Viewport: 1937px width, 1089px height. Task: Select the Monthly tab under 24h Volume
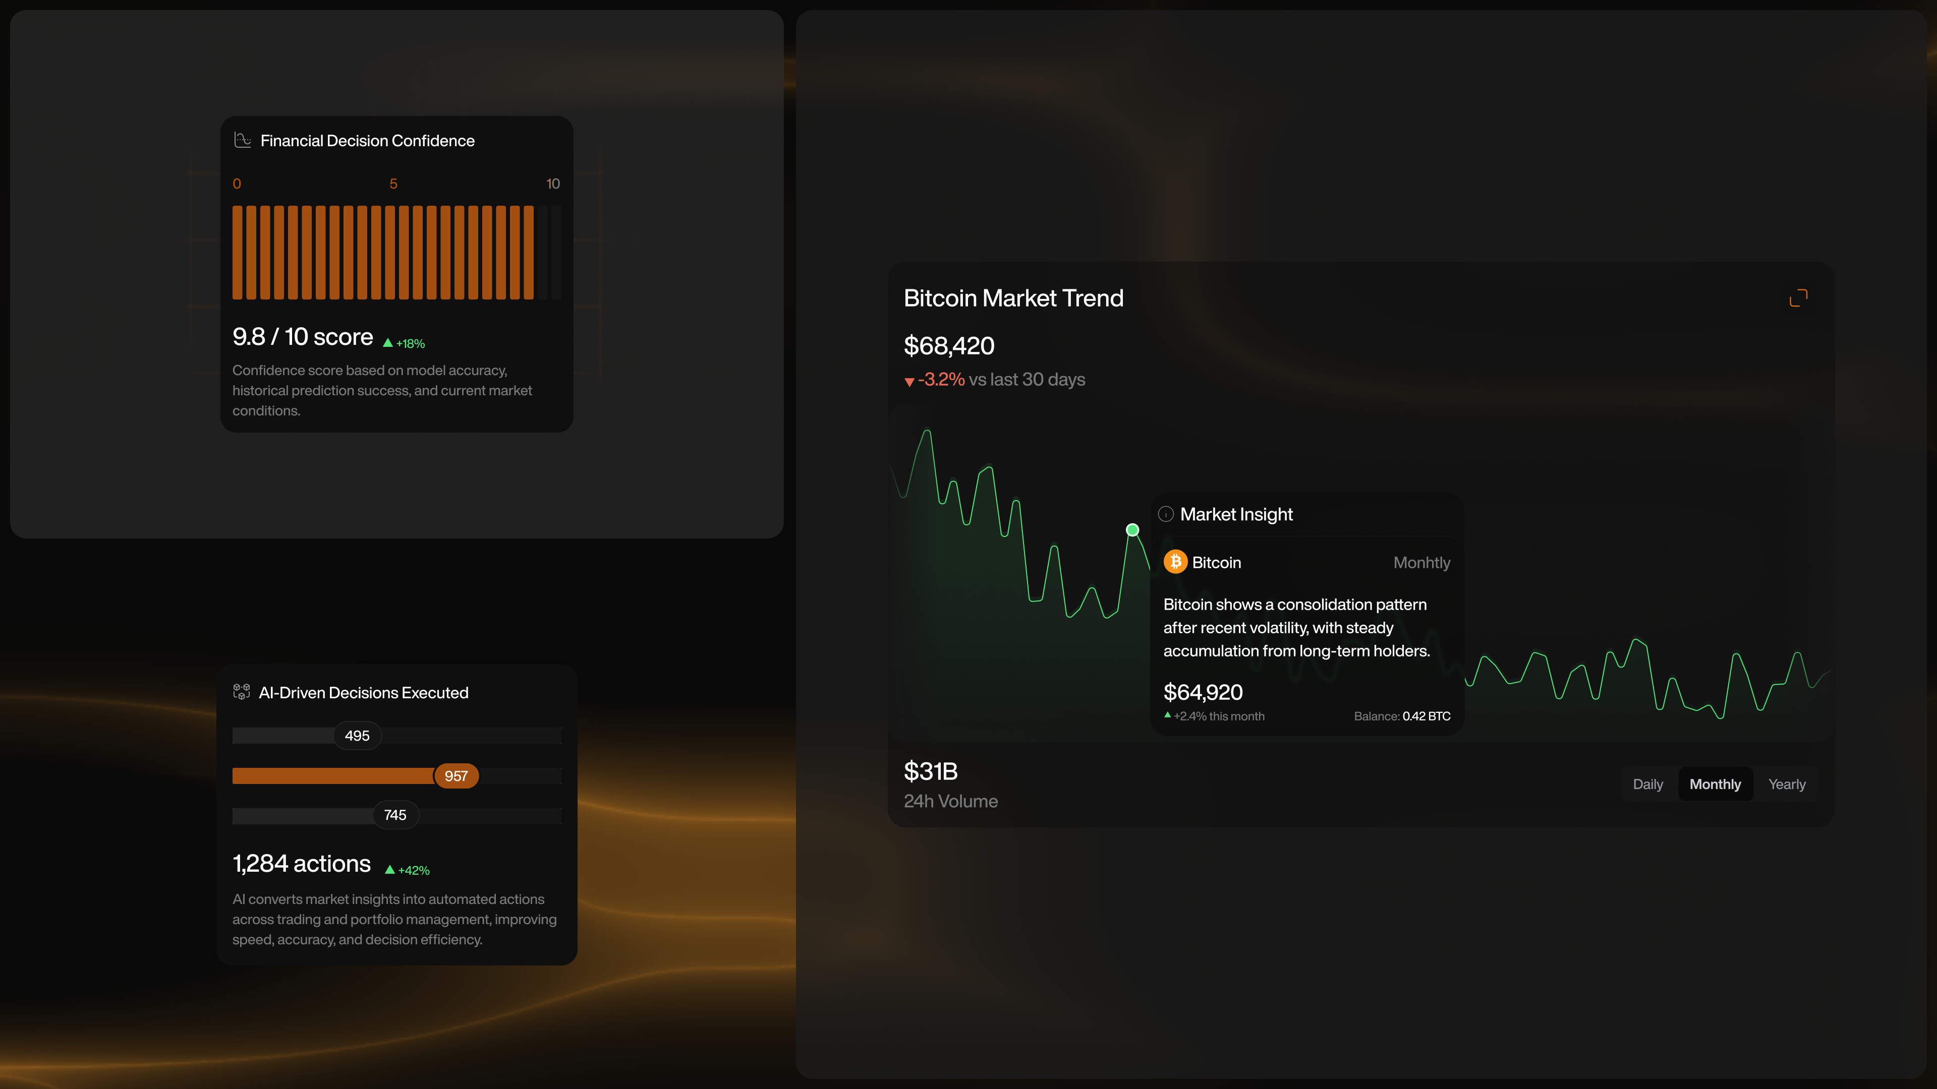click(1715, 784)
